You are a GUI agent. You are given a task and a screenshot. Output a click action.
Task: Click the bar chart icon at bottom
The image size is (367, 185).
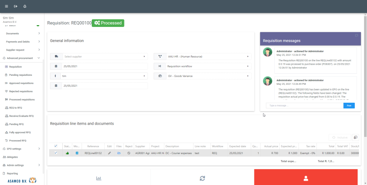(x=99, y=178)
